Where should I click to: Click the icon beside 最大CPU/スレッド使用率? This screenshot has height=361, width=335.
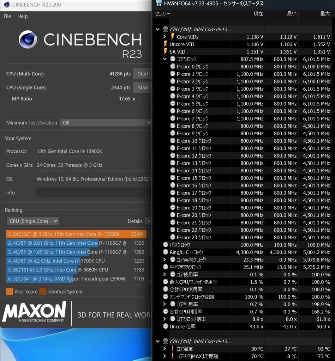click(165, 282)
